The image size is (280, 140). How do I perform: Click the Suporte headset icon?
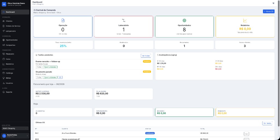(4, 92)
